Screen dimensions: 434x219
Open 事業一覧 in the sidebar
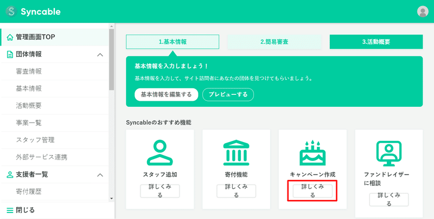(x=55, y=123)
